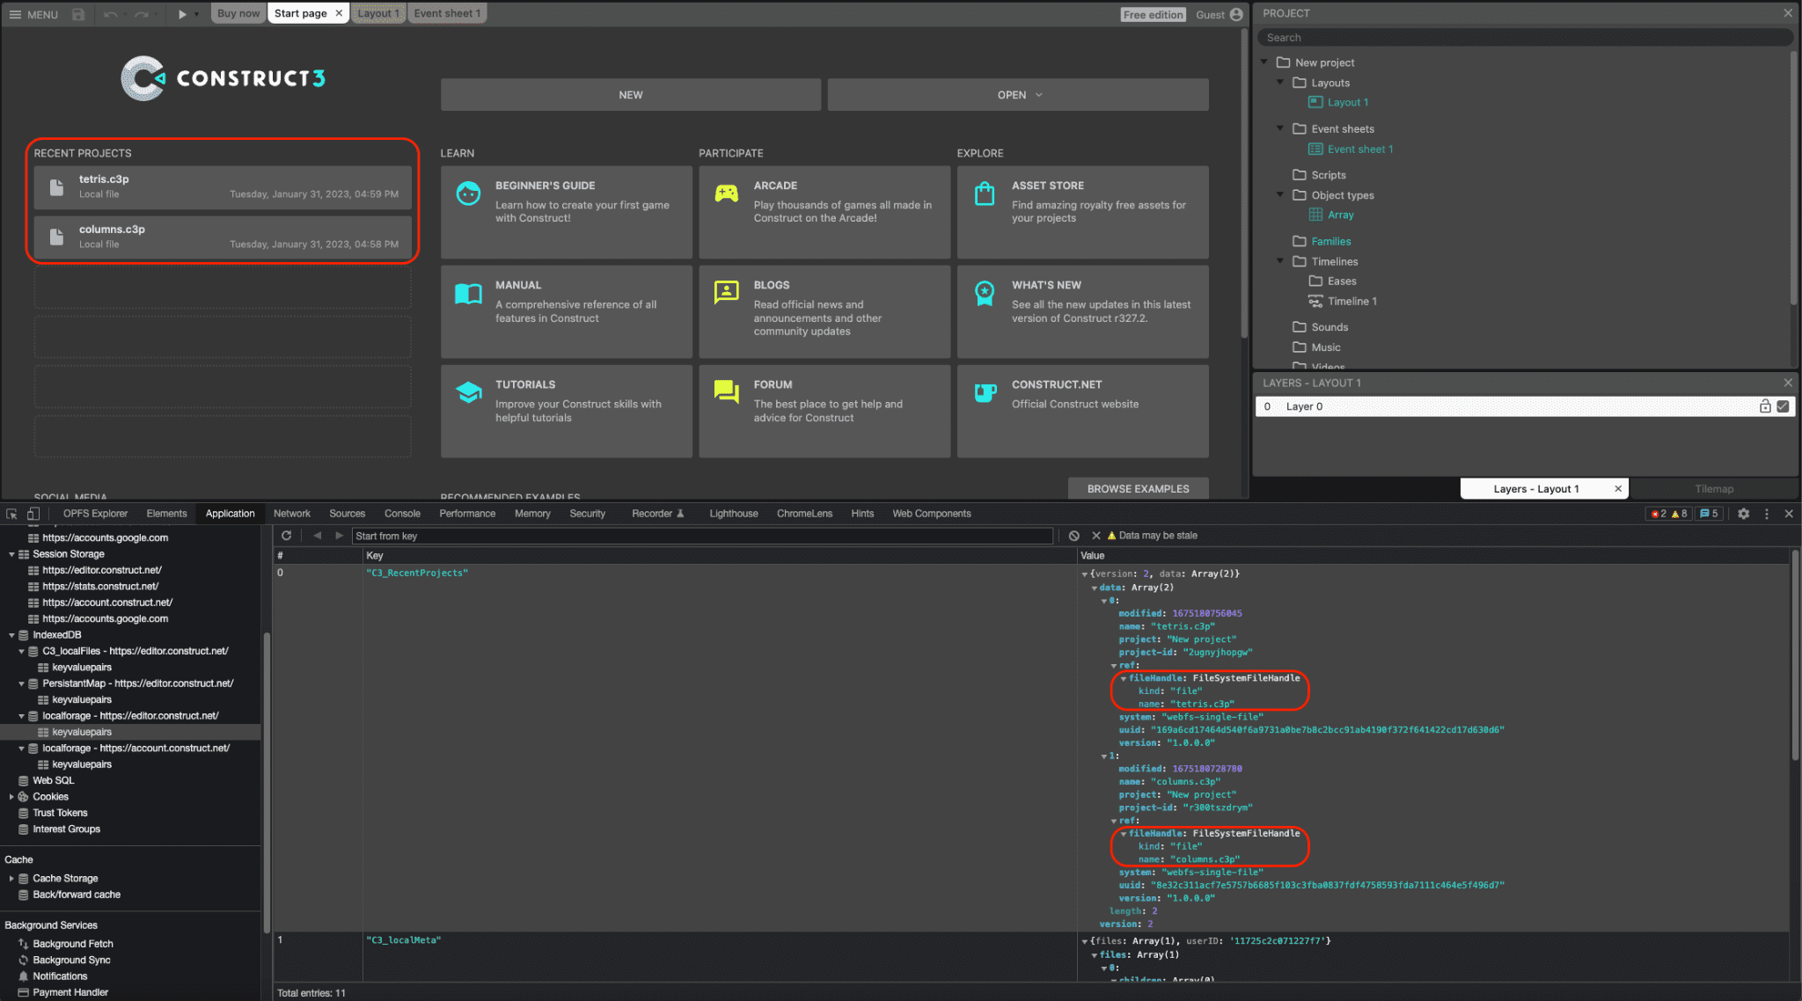
Task: Click the Browse Examples button
Action: point(1137,489)
